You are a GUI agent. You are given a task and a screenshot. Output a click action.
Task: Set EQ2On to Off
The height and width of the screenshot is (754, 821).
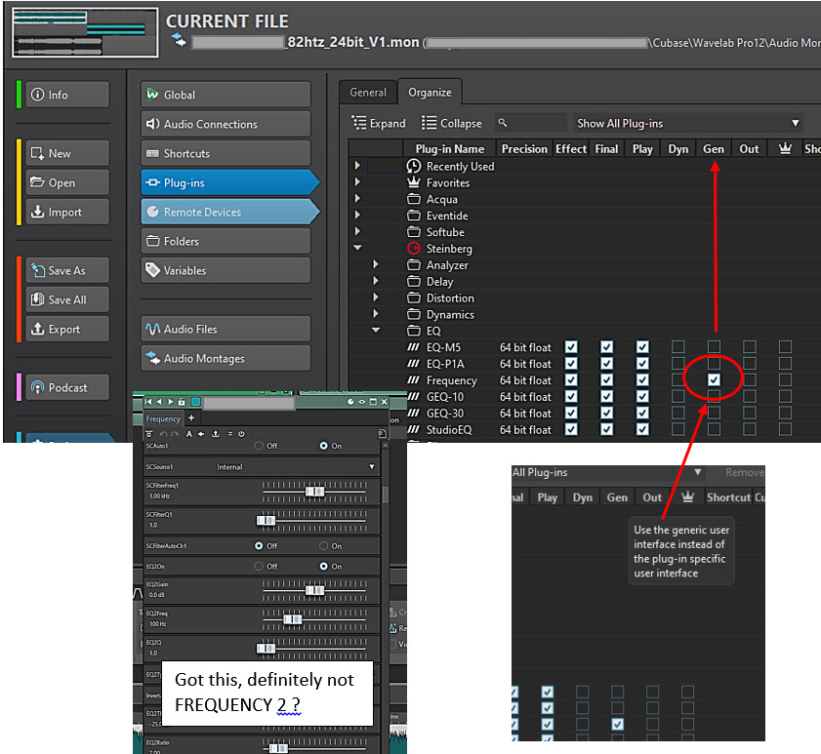click(x=259, y=566)
